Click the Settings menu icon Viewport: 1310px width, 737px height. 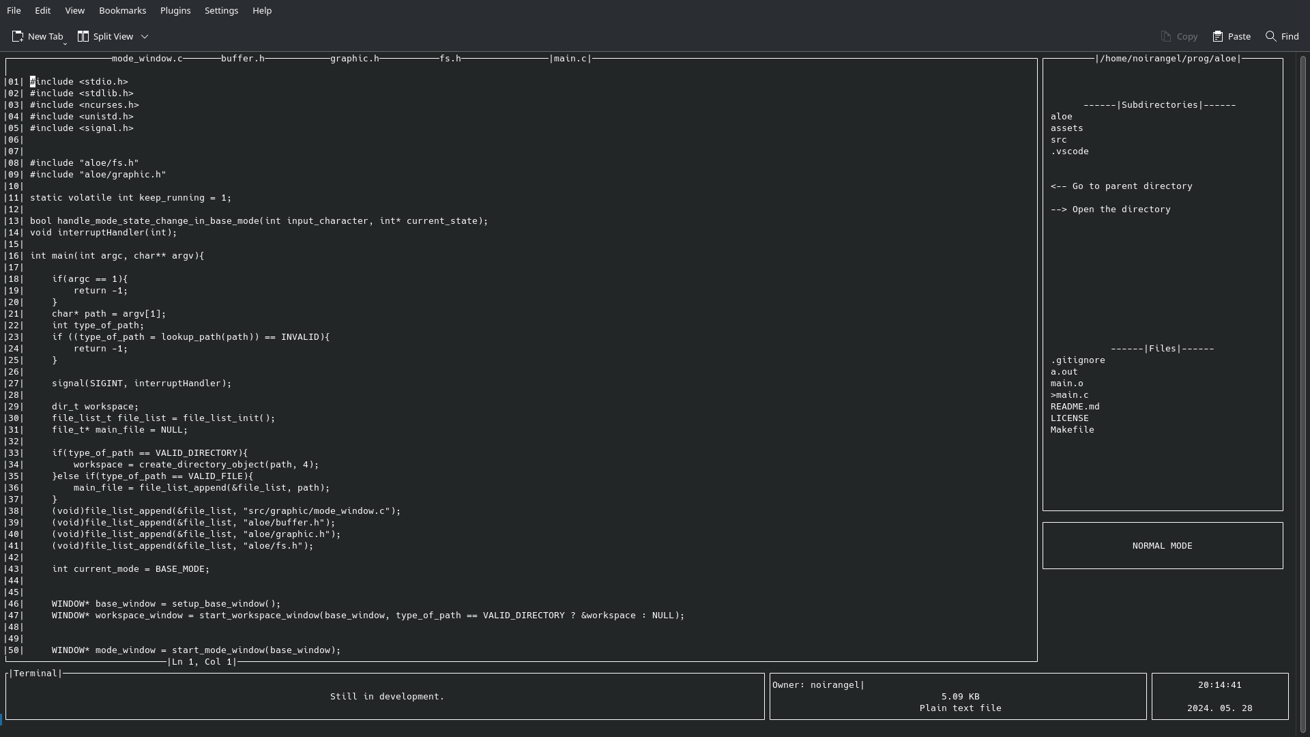[221, 10]
